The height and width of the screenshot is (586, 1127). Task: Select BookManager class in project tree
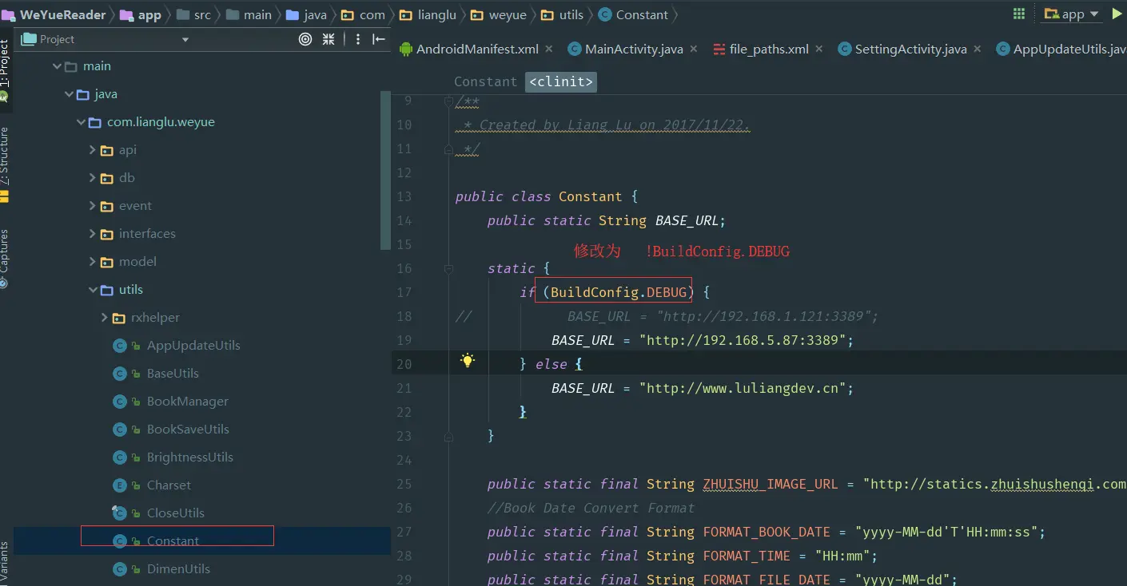[187, 402]
